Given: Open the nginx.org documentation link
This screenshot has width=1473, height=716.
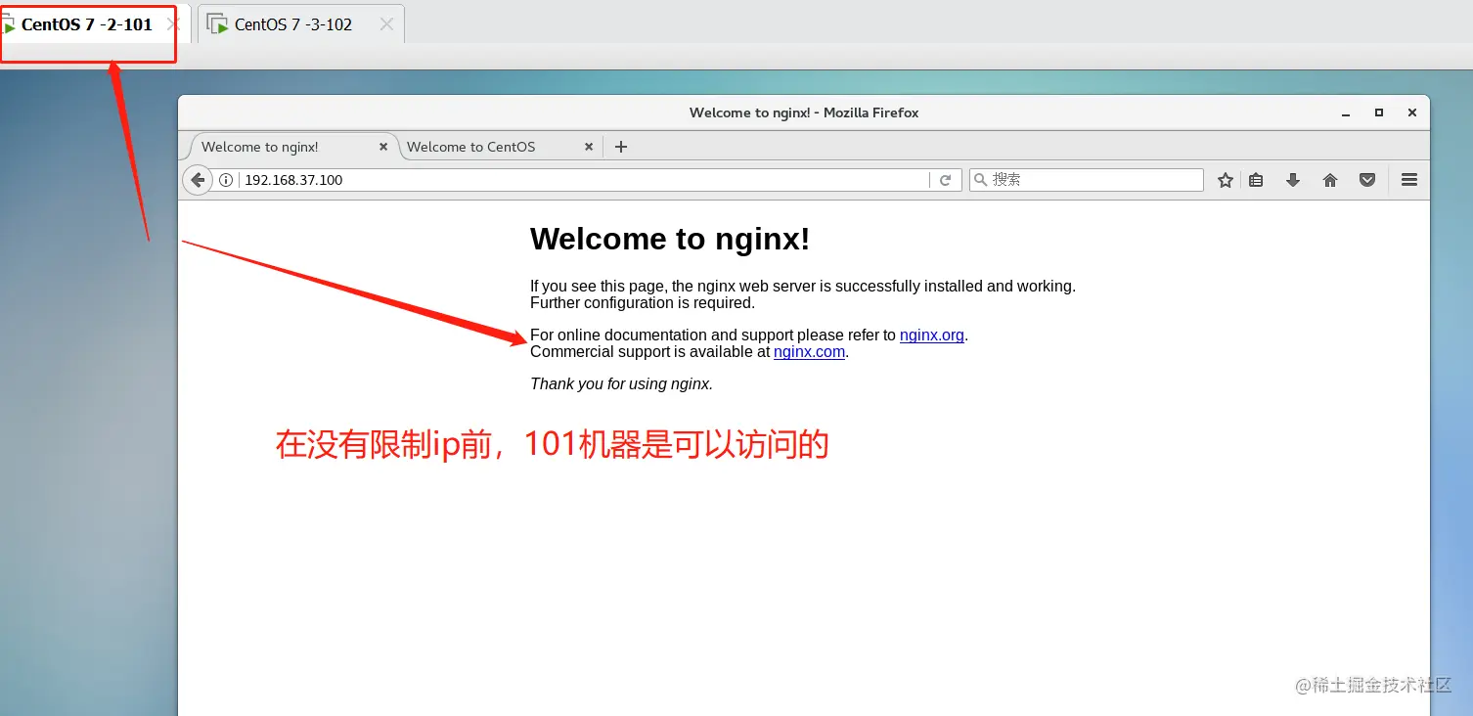Looking at the screenshot, I should tap(930, 335).
